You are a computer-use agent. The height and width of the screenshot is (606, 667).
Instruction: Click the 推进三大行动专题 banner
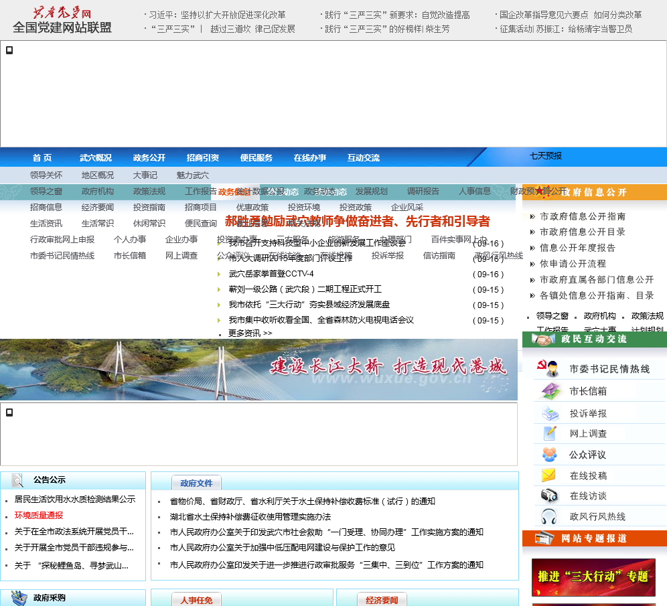pos(593,577)
